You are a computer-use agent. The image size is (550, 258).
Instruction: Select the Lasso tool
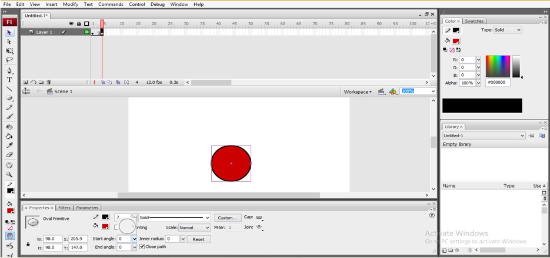point(9,60)
